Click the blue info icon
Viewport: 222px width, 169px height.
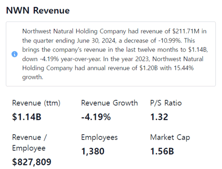click(14, 54)
